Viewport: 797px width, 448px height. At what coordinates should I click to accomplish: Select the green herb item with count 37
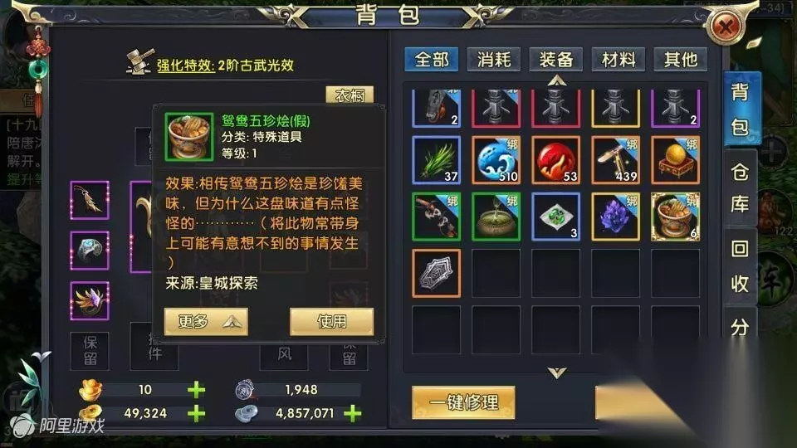pos(436,160)
